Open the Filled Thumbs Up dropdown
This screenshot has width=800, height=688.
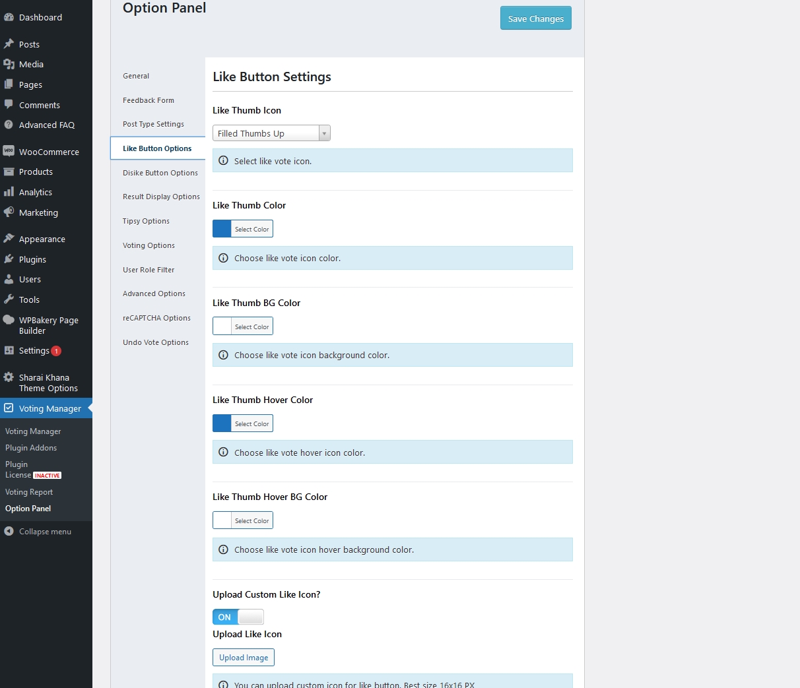(x=271, y=133)
